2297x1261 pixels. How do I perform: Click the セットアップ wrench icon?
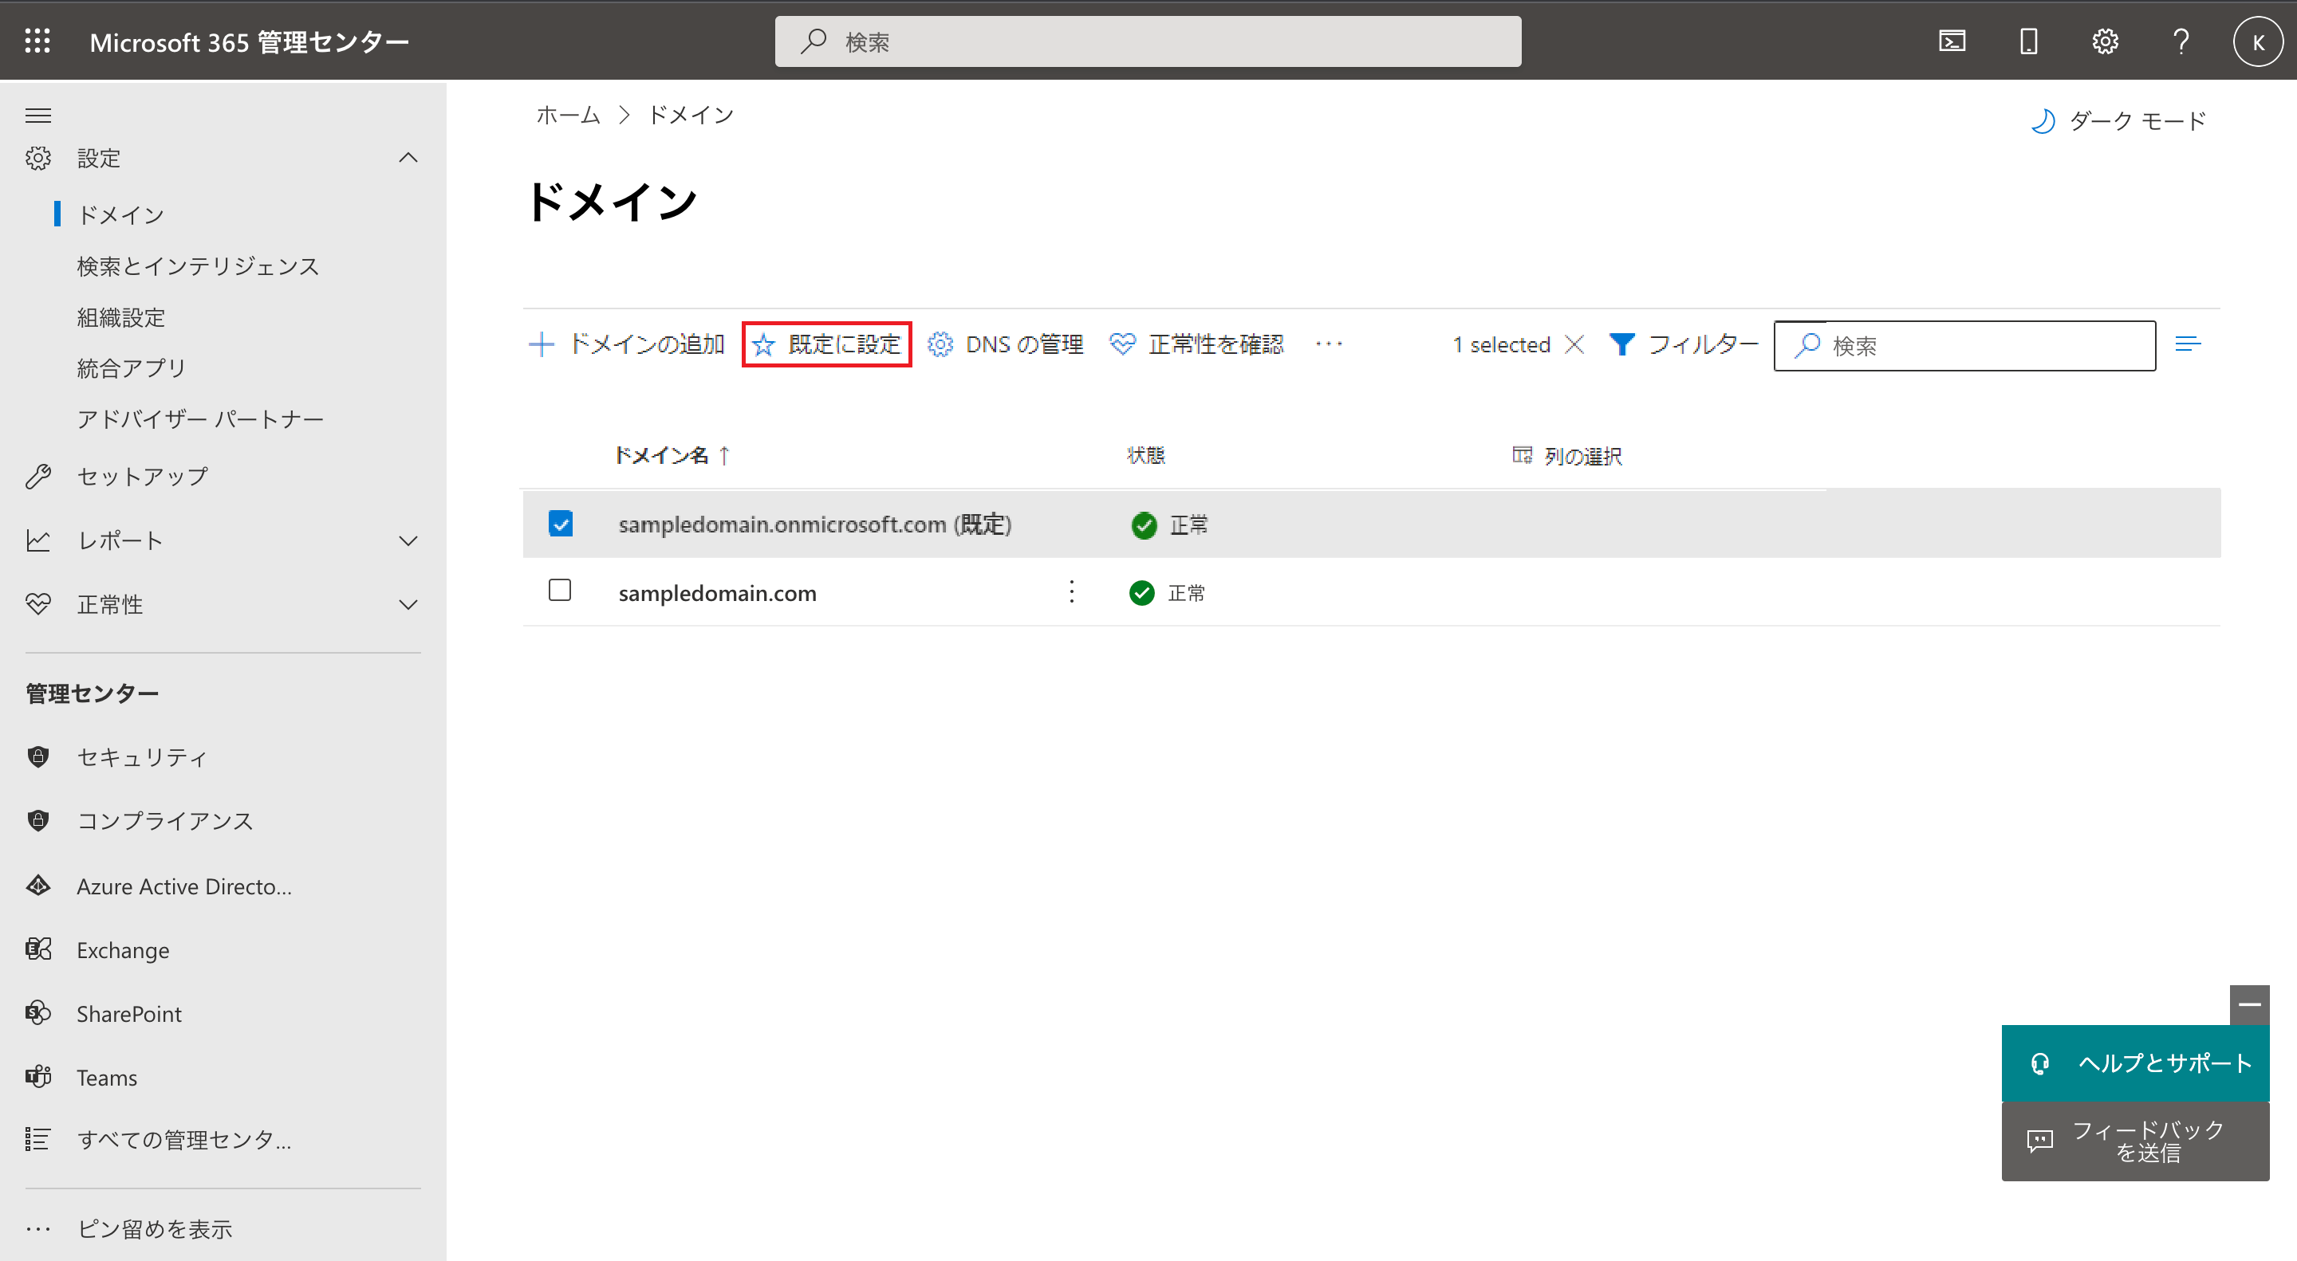pyautogui.click(x=38, y=477)
